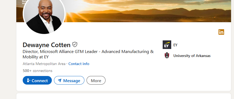The width and height of the screenshot is (234, 99).
Task: Click the LinkedIn logo icon
Action: tap(221, 32)
